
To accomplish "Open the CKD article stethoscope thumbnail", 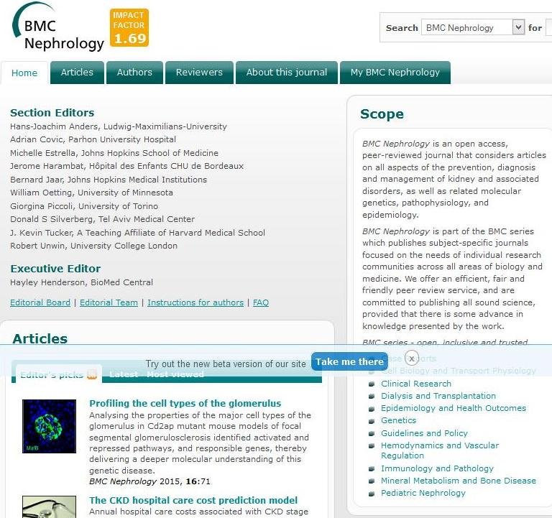I will [x=49, y=507].
